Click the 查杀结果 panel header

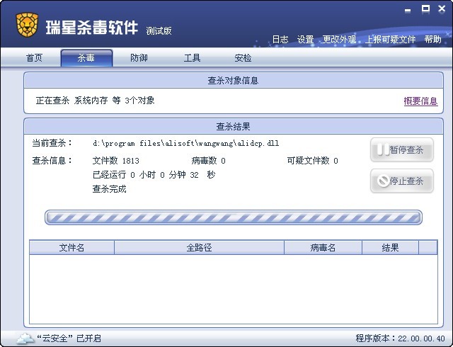click(x=233, y=126)
